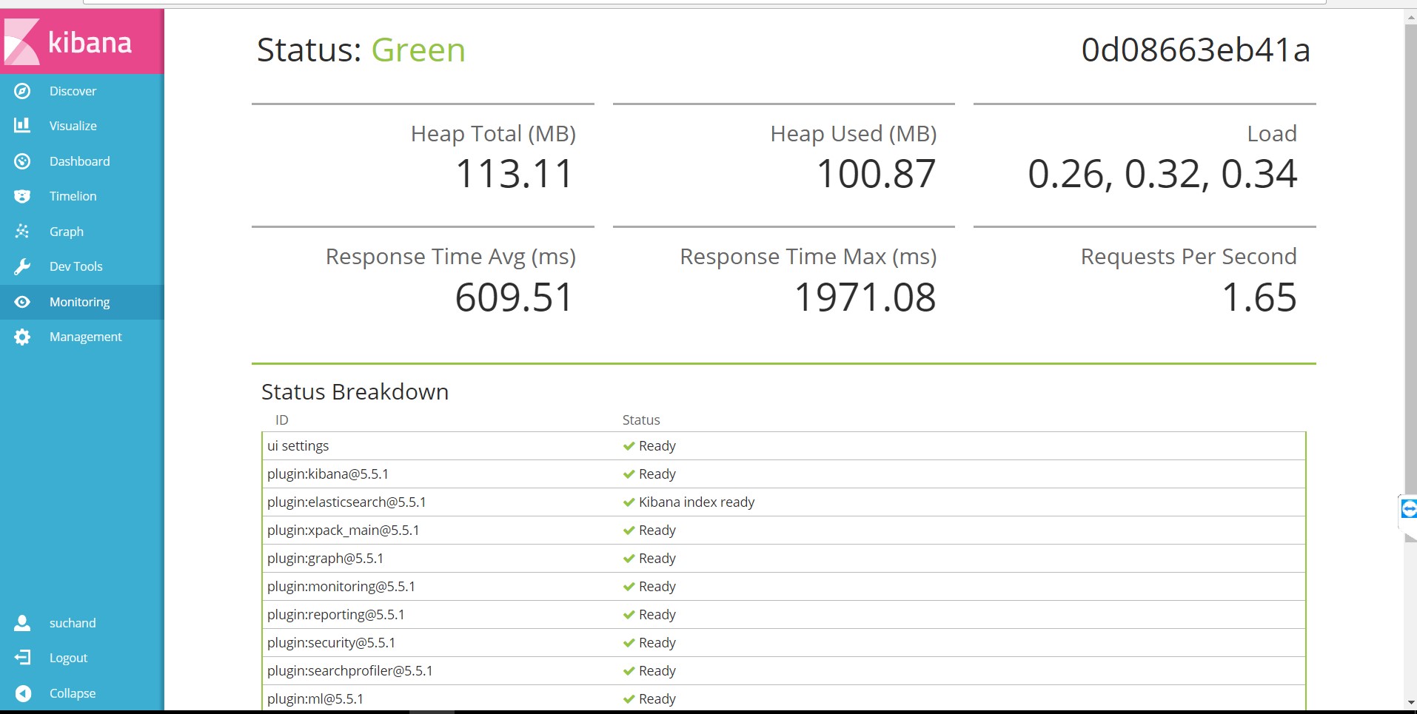Click the Response Time Avg value 609.51

515,297
